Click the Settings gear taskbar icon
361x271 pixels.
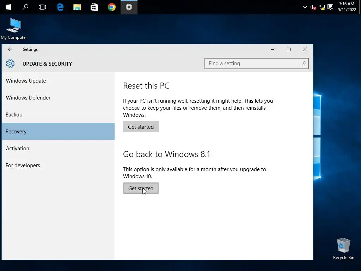coord(129,7)
